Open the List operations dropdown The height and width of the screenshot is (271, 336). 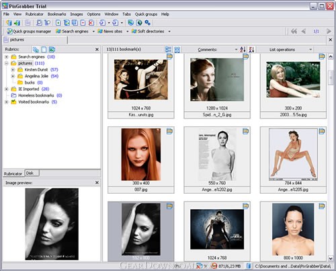click(x=290, y=50)
